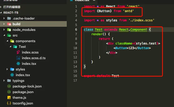This screenshot has height=107, width=174.
Task: Click the return keyword on line 8
Action: 104,39
